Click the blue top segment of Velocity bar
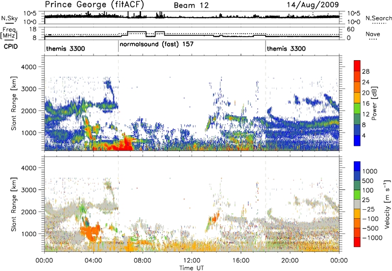The height and width of the screenshot is (271, 392). coord(357,166)
